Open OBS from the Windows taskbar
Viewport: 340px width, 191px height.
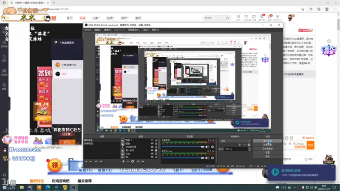(x=74, y=187)
